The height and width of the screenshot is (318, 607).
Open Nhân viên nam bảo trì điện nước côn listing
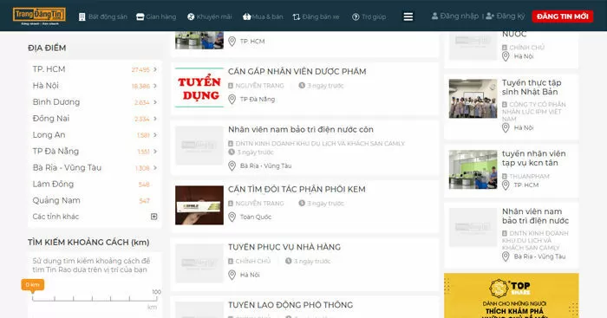[x=301, y=130]
